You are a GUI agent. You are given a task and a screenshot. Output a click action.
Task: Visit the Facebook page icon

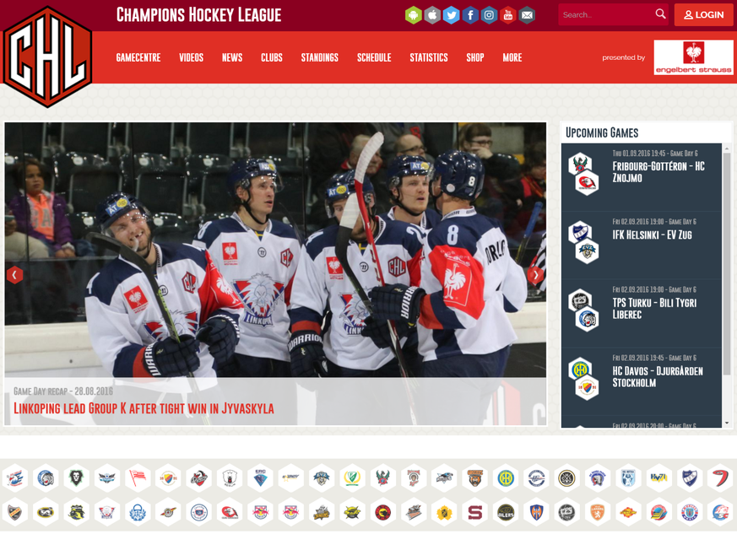tap(470, 15)
